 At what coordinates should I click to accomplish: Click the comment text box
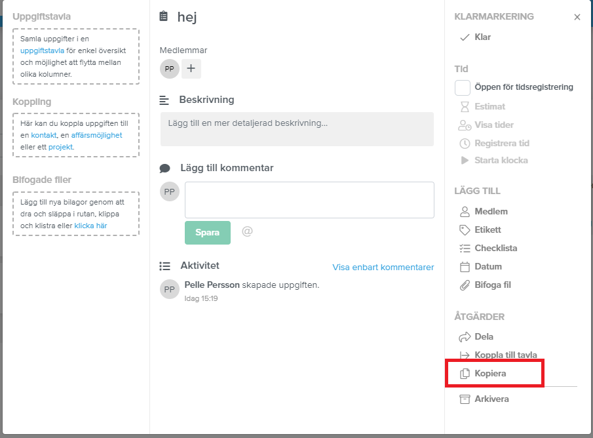tap(309, 200)
